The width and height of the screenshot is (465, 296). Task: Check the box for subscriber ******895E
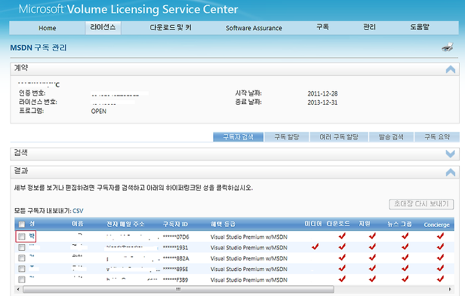point(22,269)
